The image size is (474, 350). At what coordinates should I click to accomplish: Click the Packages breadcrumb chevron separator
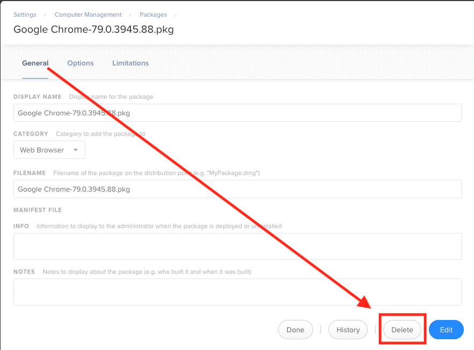[176, 15]
